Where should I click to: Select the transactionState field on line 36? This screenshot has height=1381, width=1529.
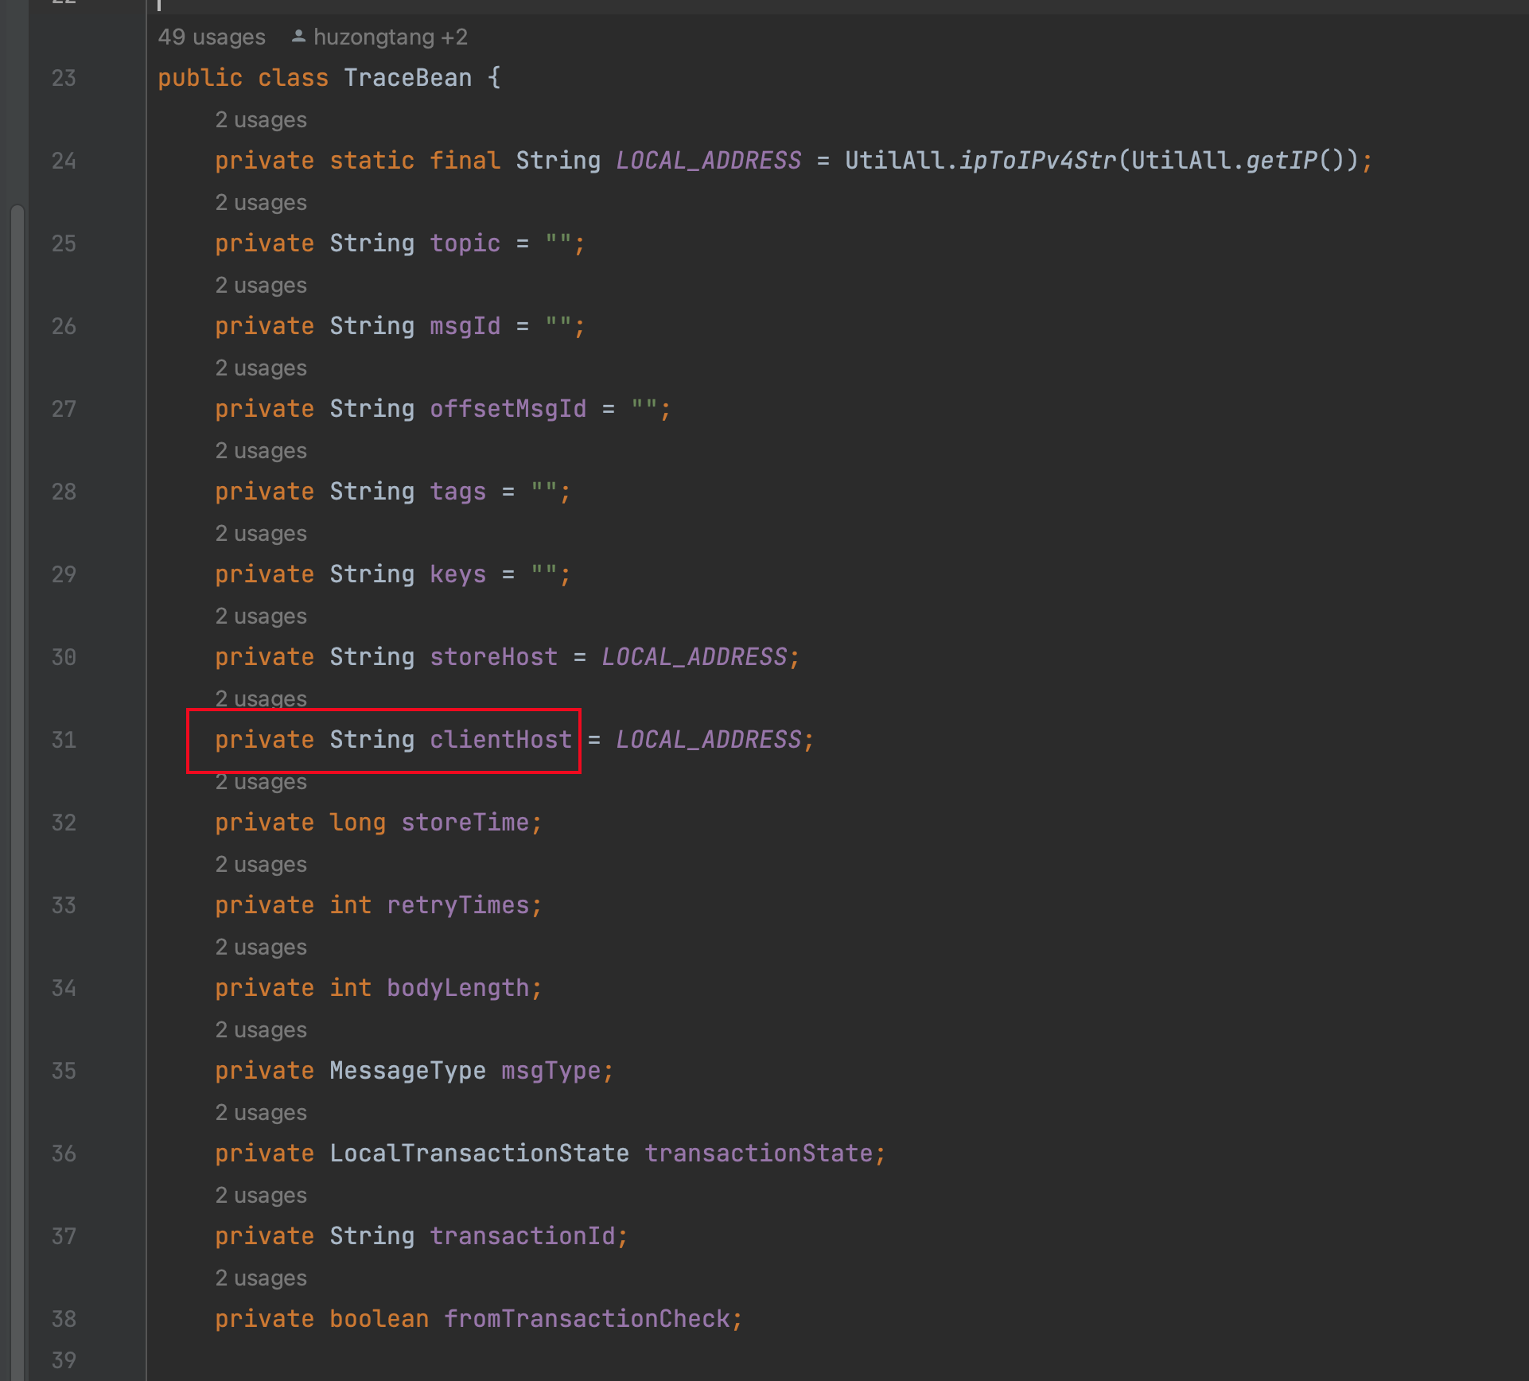762,1153
